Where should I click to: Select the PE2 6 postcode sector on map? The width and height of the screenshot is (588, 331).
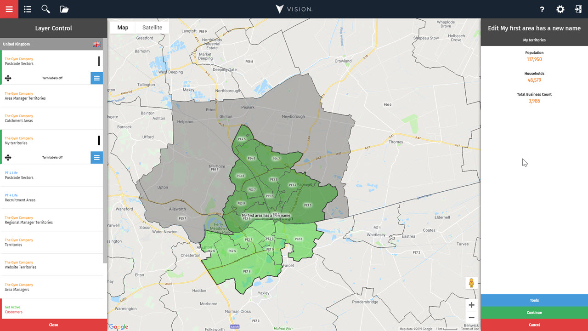click(211, 251)
